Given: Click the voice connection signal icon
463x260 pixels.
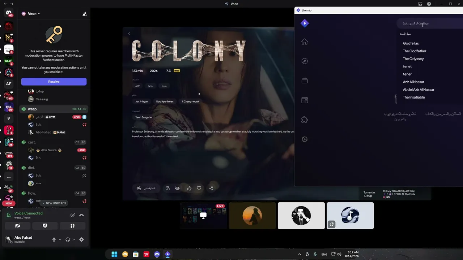Looking at the screenshot, I should click(9, 215).
